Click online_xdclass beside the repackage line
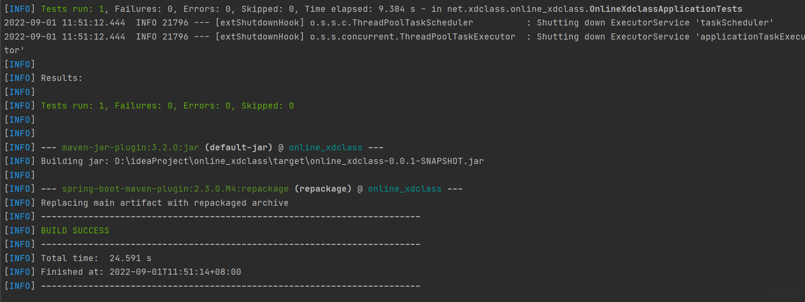Viewport: 805px width, 302px height. 404,189
